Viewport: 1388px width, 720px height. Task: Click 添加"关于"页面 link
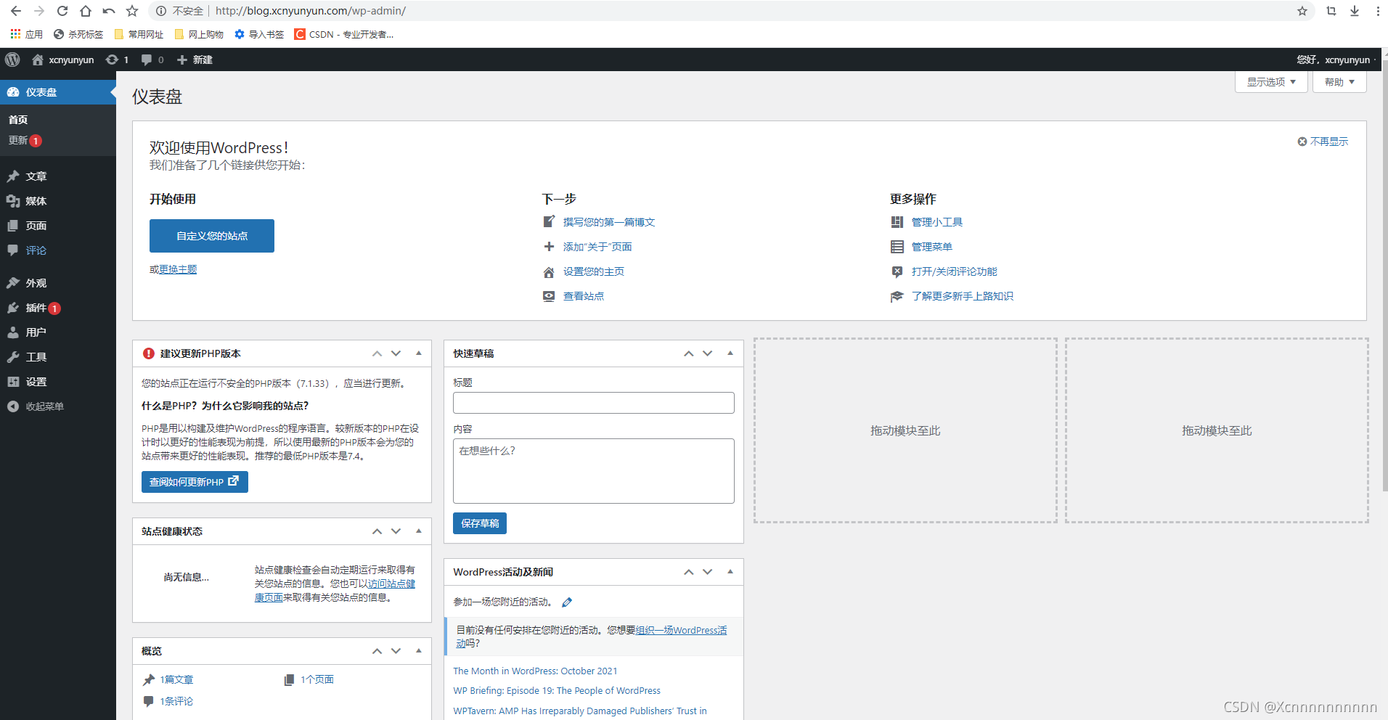(597, 247)
